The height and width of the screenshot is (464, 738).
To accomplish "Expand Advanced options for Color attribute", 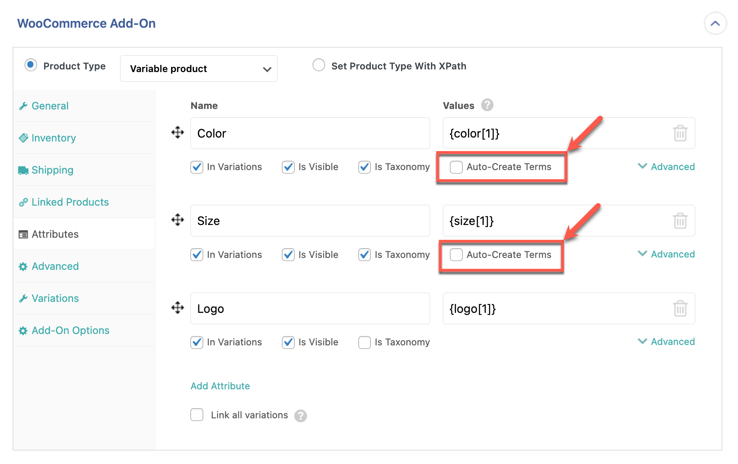I will click(666, 167).
